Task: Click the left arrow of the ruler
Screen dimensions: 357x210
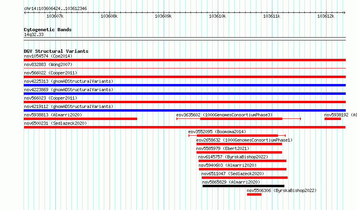Action: (x=25, y=13)
